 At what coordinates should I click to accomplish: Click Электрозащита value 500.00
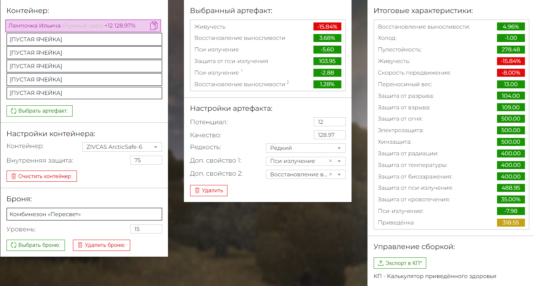point(511,130)
